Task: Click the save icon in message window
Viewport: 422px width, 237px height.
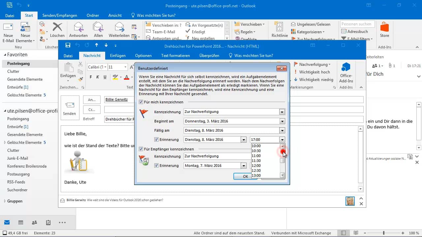Action: pyautogui.click(x=68, y=45)
